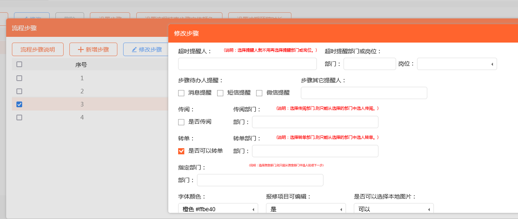Enable the 短信提醒 checkbox
518x219 pixels.
pyautogui.click(x=220, y=93)
